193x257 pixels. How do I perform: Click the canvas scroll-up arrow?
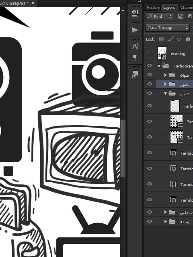(x=123, y=10)
